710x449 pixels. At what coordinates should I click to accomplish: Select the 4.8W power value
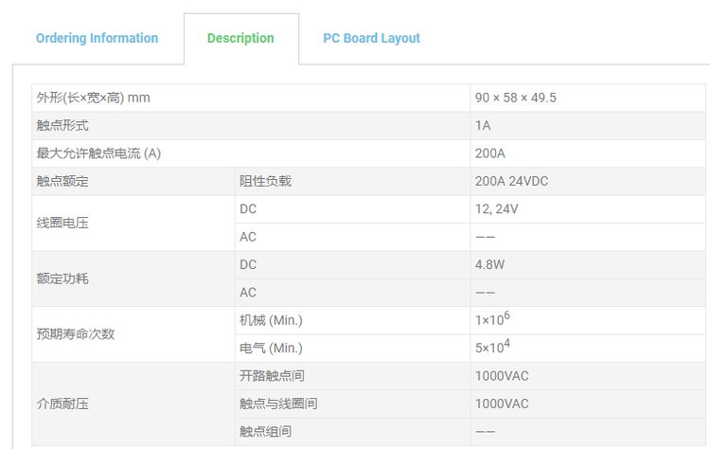pyautogui.click(x=489, y=264)
